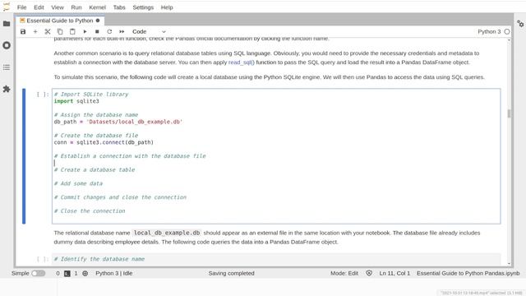526x296 pixels.
Task: Show the Table of Contents panel
Action: pos(7,67)
